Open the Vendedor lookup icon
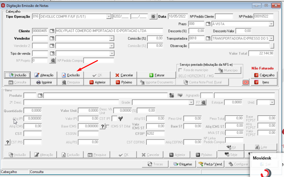Image resolution: width=284 pixels, height=177 pixels. [52, 38]
